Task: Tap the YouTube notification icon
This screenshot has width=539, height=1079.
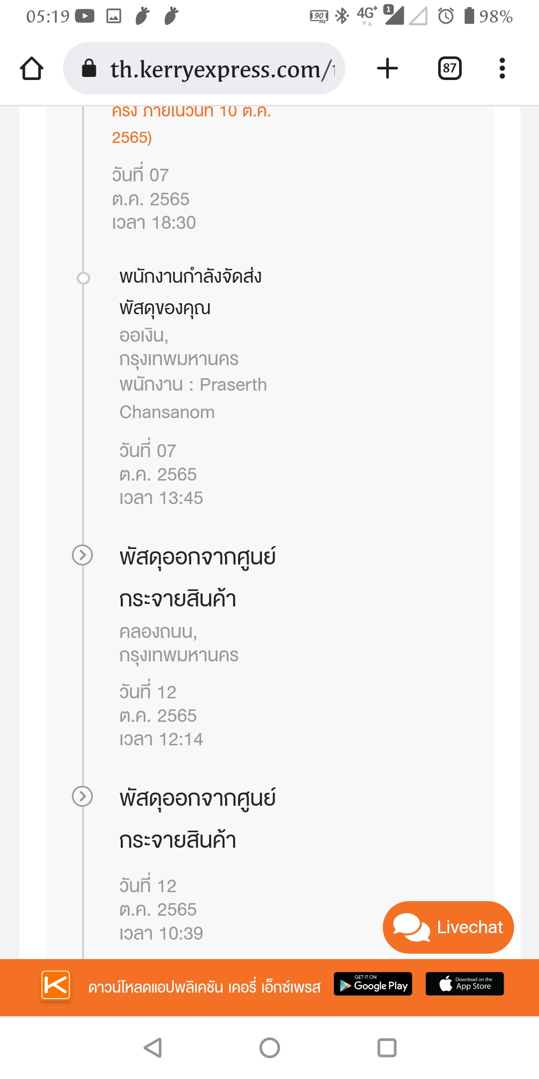Action: coord(85,16)
